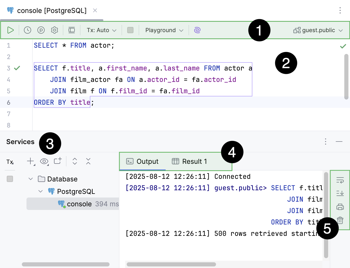Show the execution plan icon
This screenshot has height=268, width=350.
(41, 30)
